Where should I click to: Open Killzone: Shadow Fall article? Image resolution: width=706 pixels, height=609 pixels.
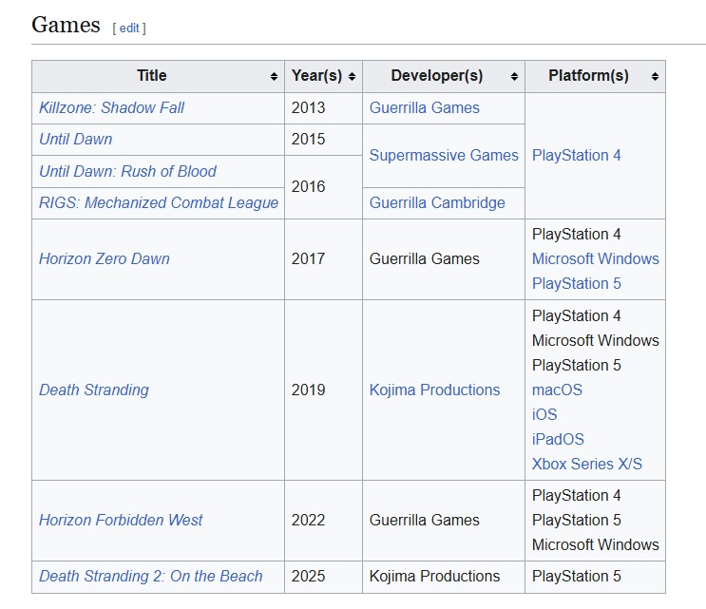tap(111, 108)
